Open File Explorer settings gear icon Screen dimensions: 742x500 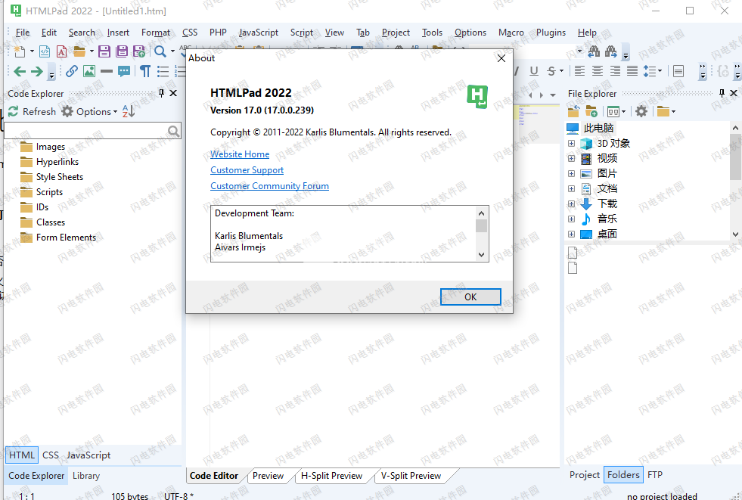[x=641, y=111]
